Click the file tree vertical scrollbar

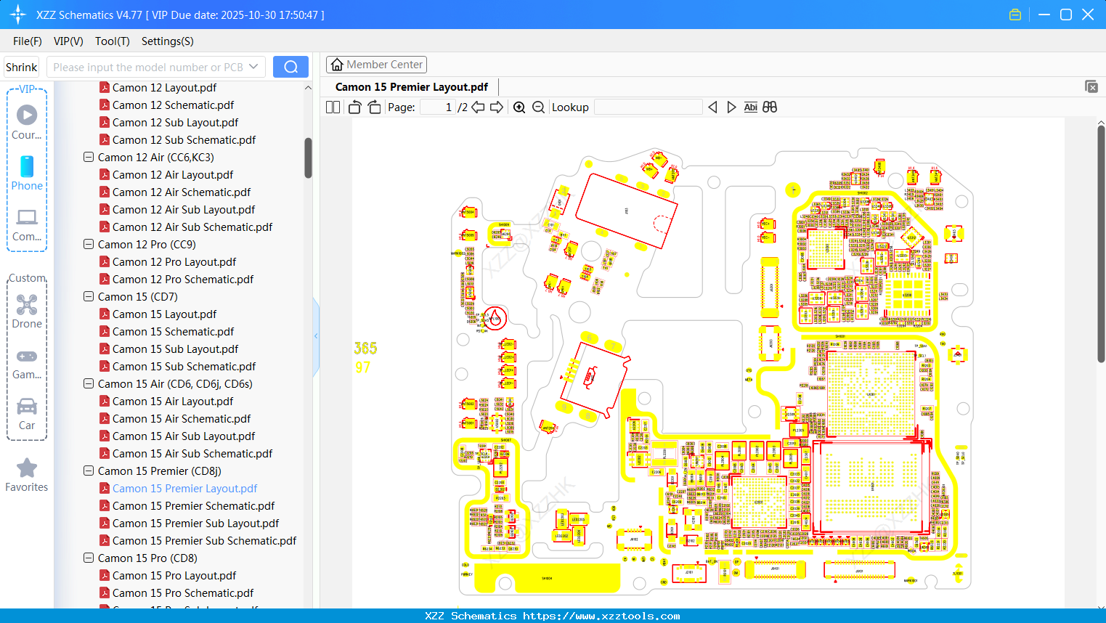(x=308, y=158)
